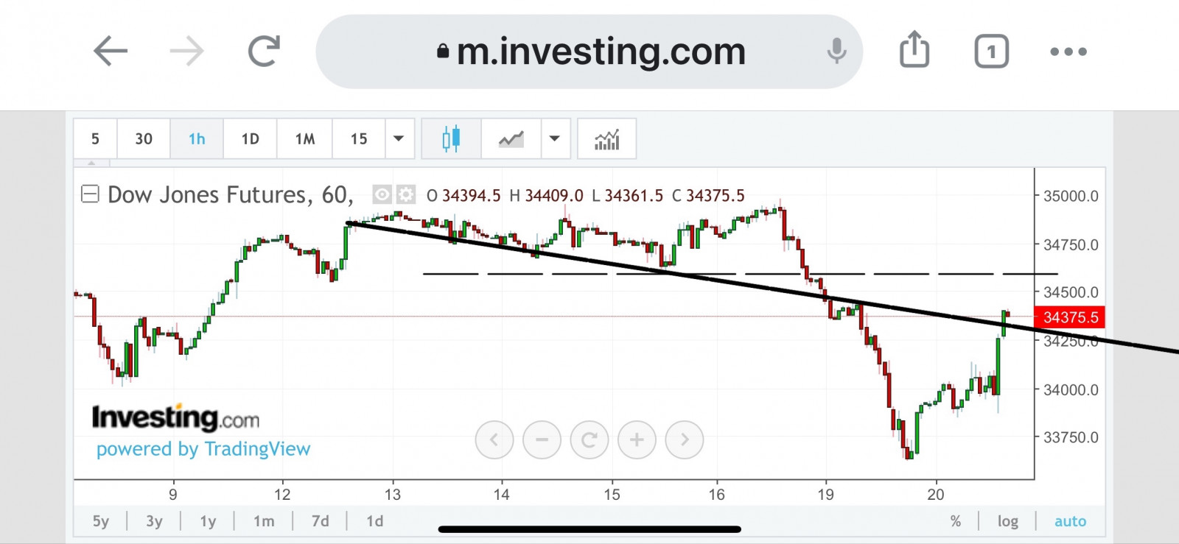Viewport: 1179px width, 544px height.
Task: Click the chart settings gear icon
Action: (406, 194)
